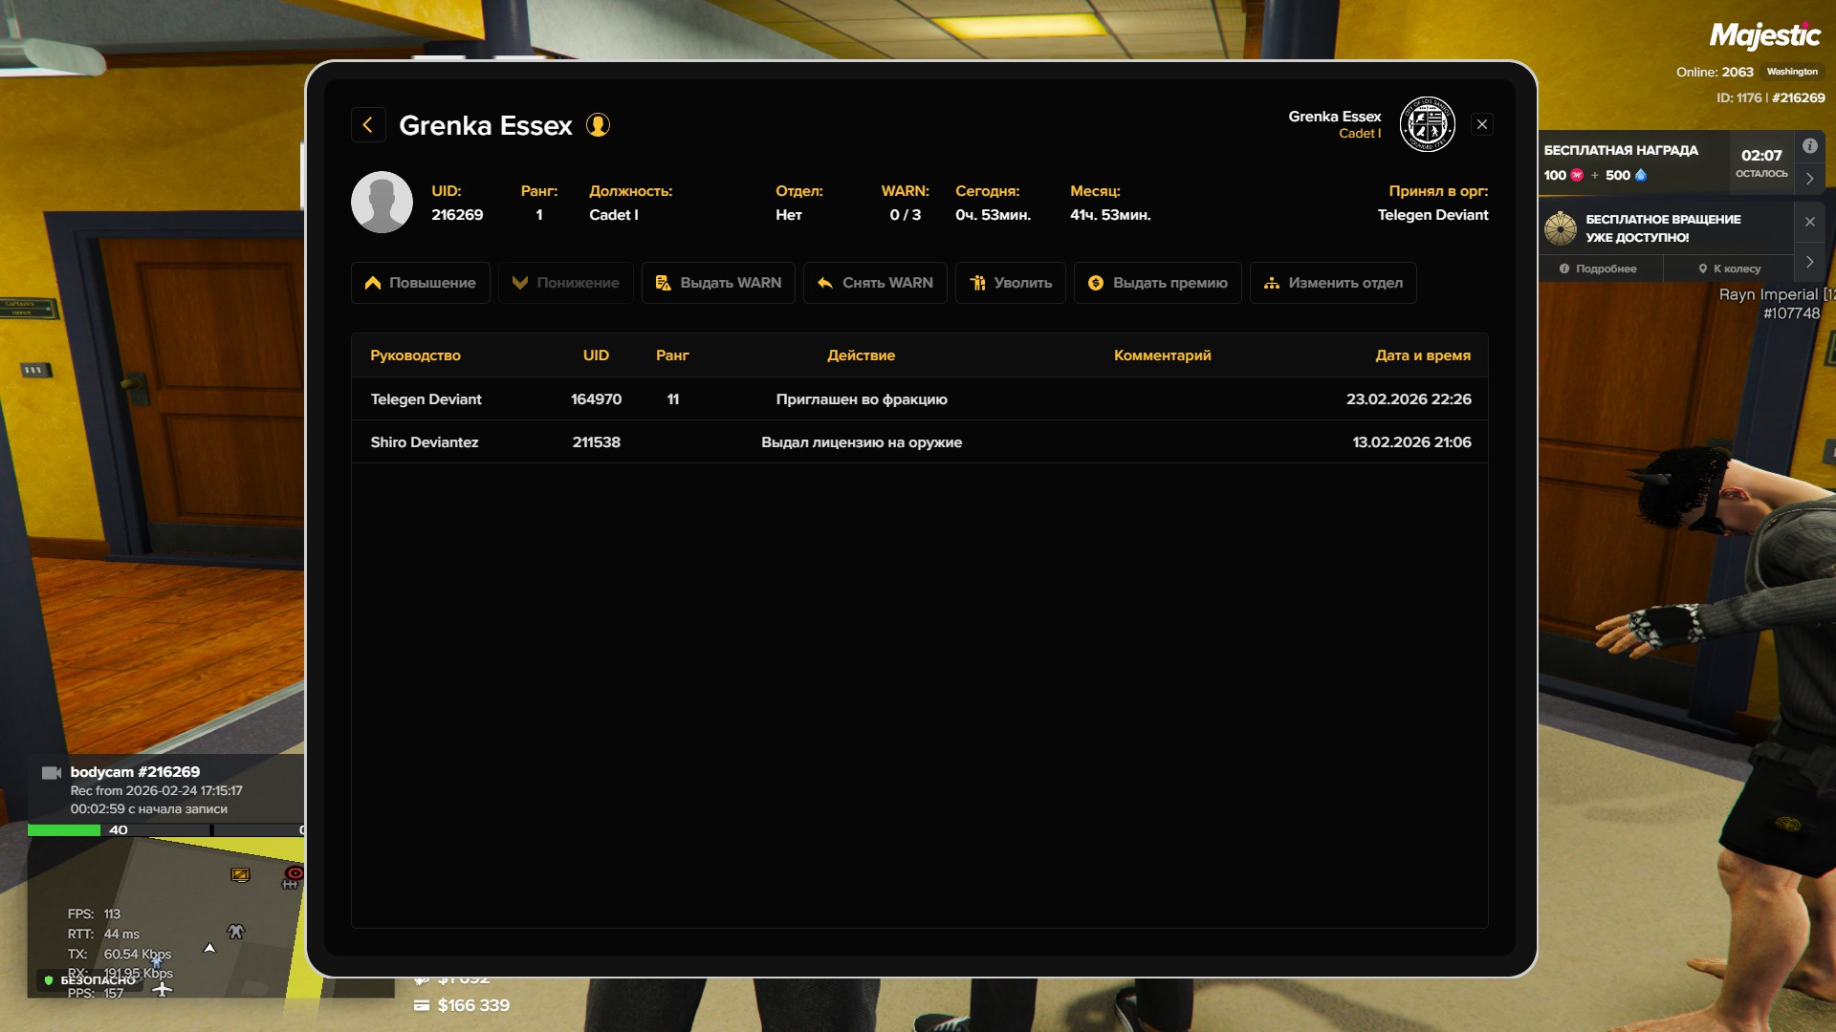The image size is (1836, 1032).
Task: Expand the free reward panel chevron
Action: 1809,179
